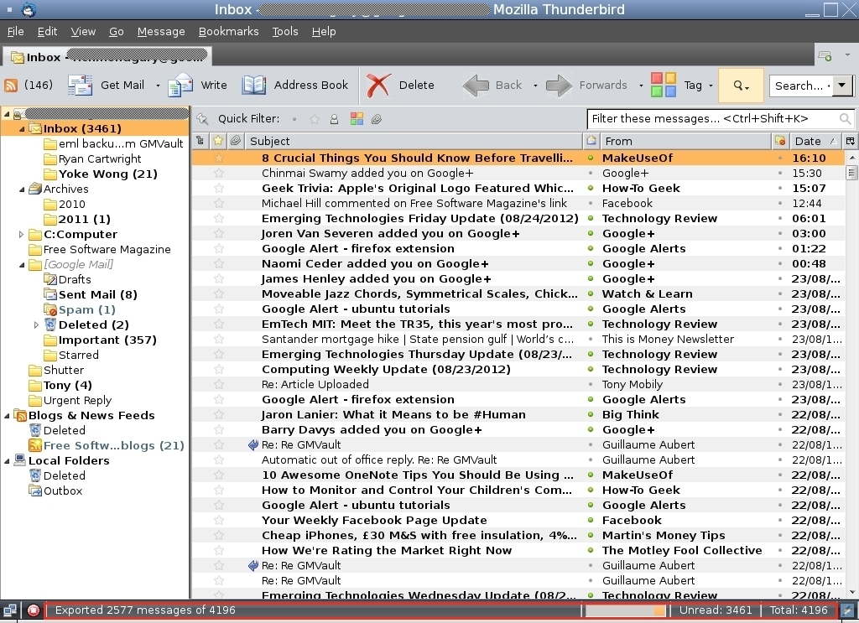Click the Get Mail icon
The height and width of the screenshot is (623, 859).
click(x=80, y=86)
